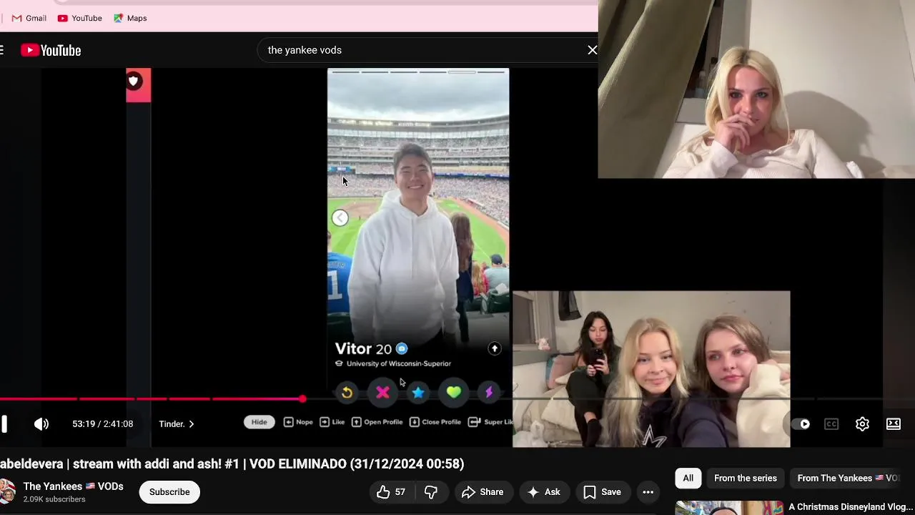Click the Like shortcut label
Screen dimensions: 915x515
[x=332, y=422]
